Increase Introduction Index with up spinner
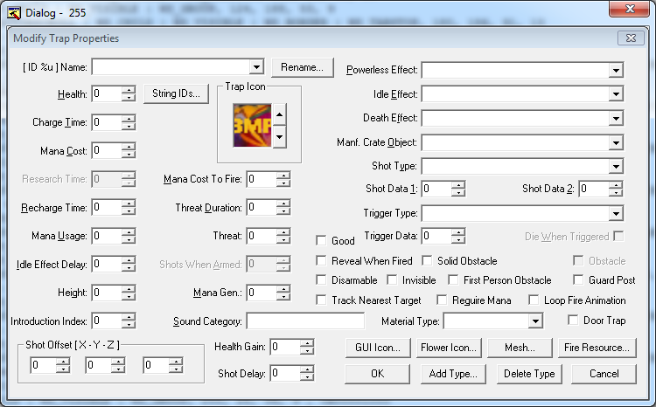The height and width of the screenshot is (407, 656). 129,317
